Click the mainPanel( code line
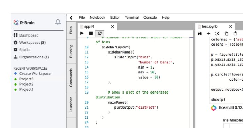 coord(118,102)
